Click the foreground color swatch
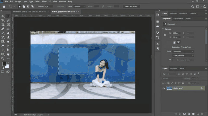The height and width of the screenshot is (116, 208). point(4,64)
